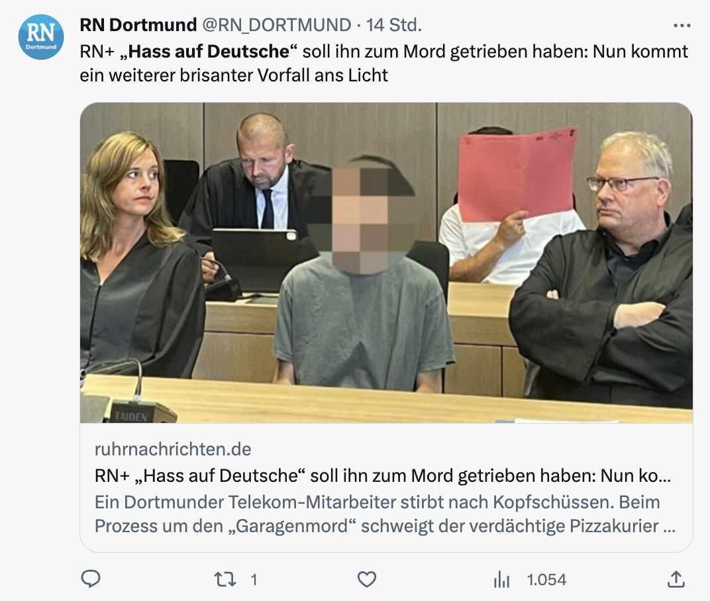Like the tweet with the heart icon

367,579
